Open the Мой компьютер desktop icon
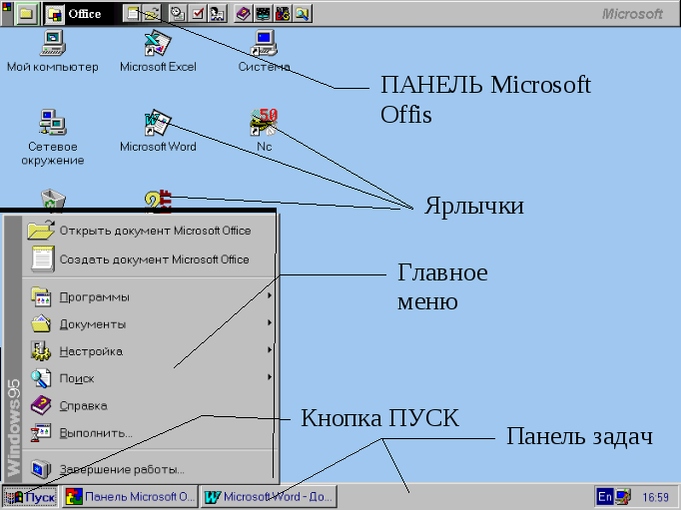 click(53, 51)
